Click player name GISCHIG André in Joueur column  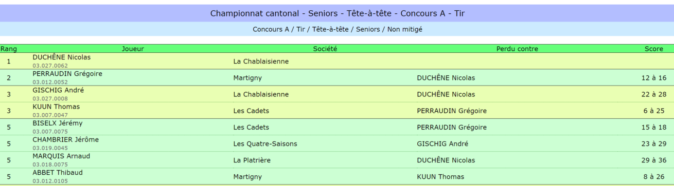58,90
